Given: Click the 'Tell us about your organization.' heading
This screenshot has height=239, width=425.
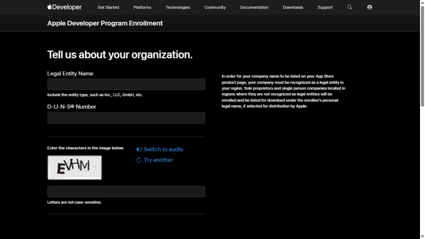Looking at the screenshot, I should click(120, 55).
